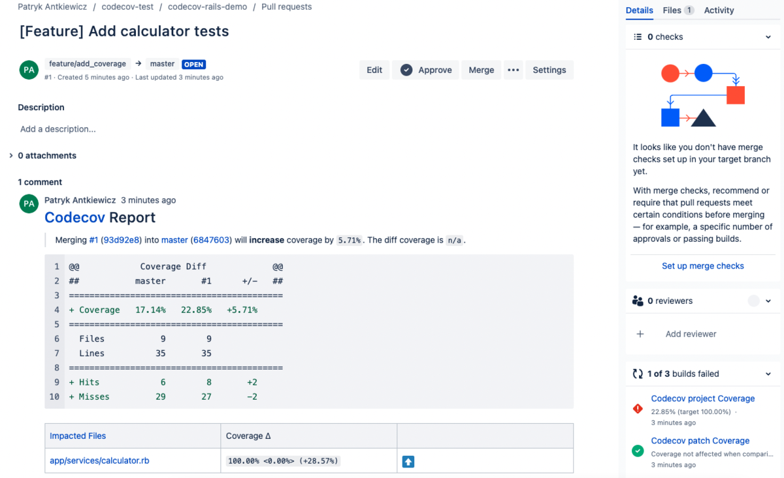This screenshot has height=478, width=784.
Task: Click the Edit button
Action: click(x=374, y=70)
